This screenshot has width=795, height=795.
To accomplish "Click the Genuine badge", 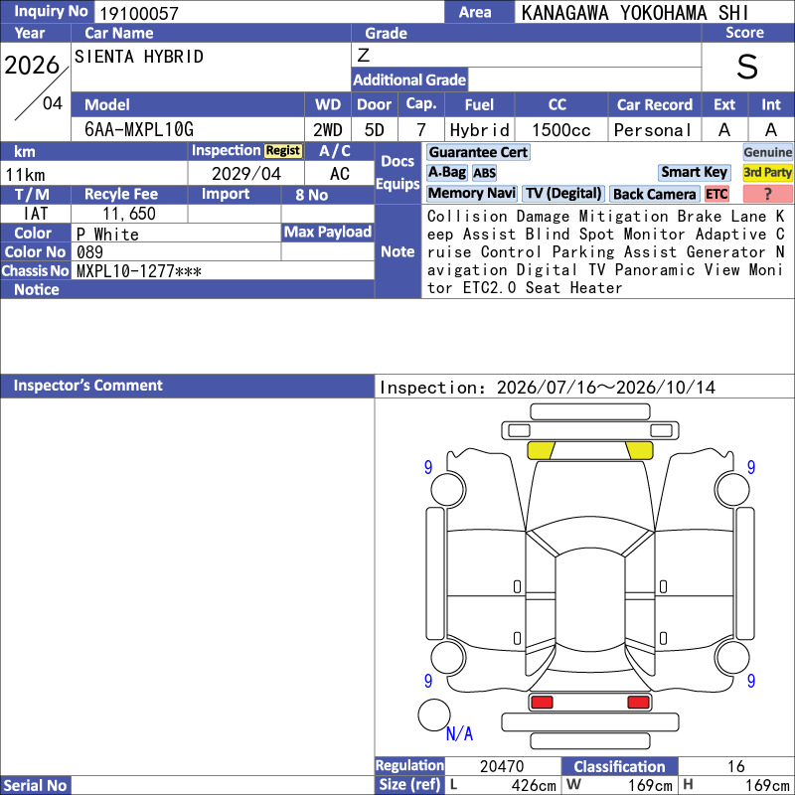I will (x=767, y=152).
